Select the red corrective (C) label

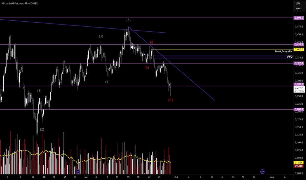pyautogui.click(x=170, y=100)
